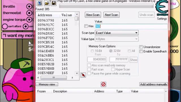
Task: Click results horizontal scroll left arrow
Action: tap(38, 78)
